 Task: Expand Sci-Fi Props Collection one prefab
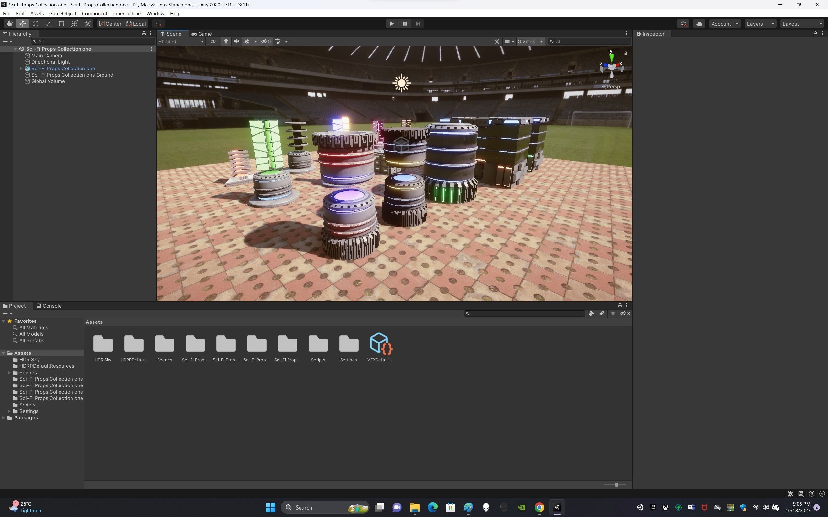tap(21, 69)
